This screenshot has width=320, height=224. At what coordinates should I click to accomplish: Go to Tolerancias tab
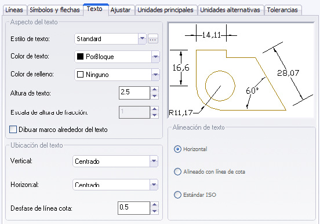tap(282, 10)
